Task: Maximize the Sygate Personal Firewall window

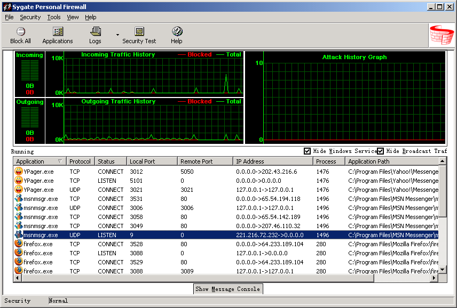Action: (439, 7)
